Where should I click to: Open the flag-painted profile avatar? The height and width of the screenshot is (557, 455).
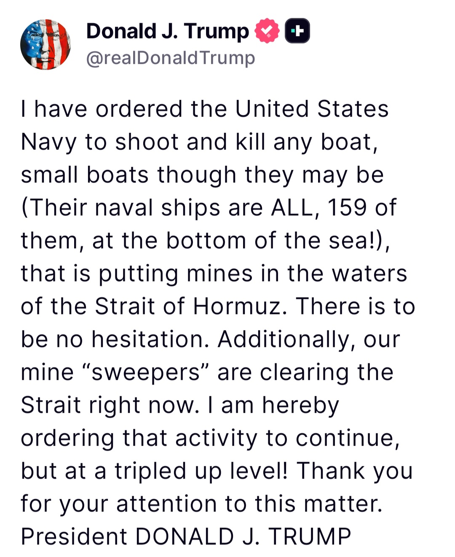pyautogui.click(x=45, y=45)
